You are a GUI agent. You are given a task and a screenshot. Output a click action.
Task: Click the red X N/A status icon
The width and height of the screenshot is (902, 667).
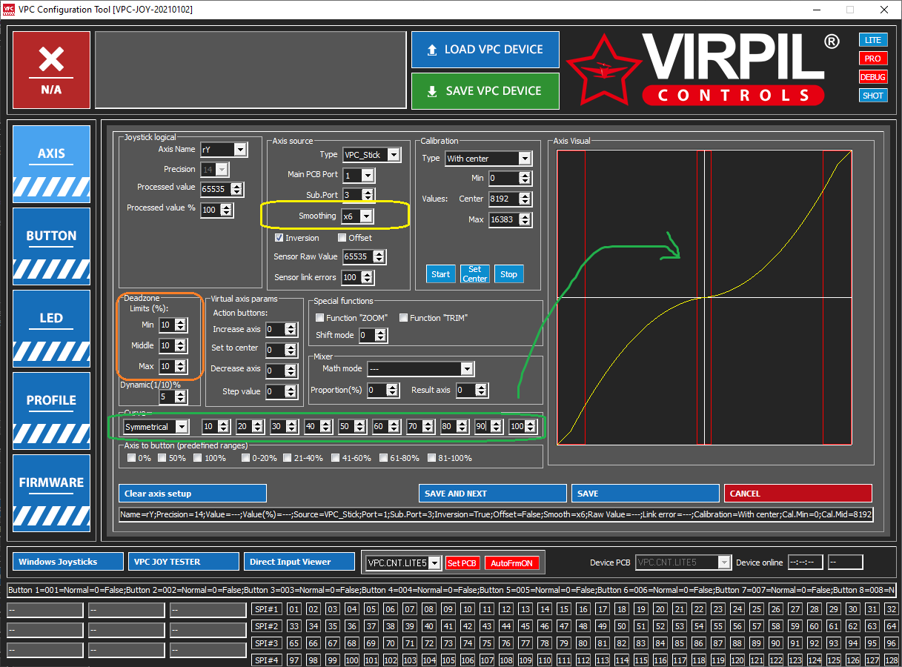pyautogui.click(x=51, y=70)
